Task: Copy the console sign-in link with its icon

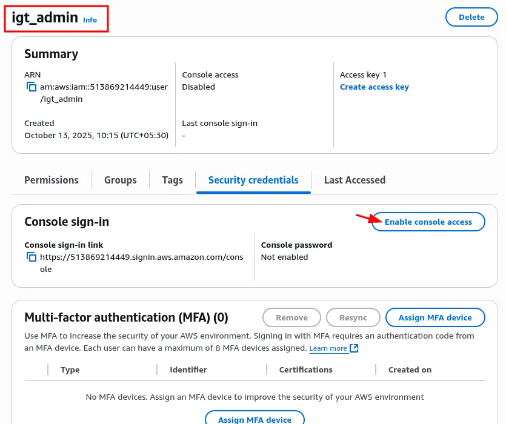Action: [x=32, y=257]
